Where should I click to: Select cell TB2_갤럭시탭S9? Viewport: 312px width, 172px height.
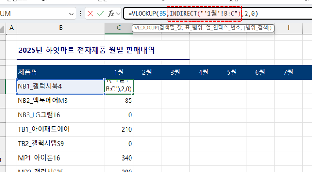click(61, 144)
